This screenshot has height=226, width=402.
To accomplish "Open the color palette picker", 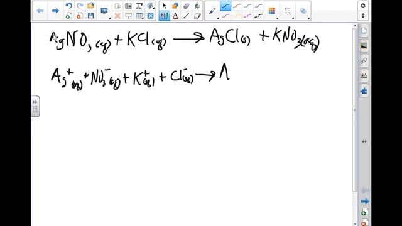I will (272, 11).
